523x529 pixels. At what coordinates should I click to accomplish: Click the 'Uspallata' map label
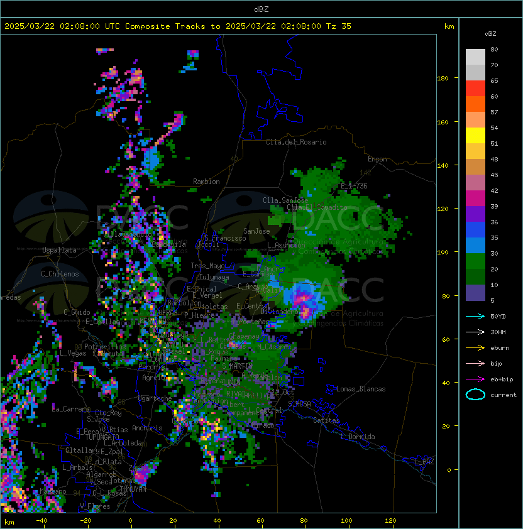(x=59, y=250)
